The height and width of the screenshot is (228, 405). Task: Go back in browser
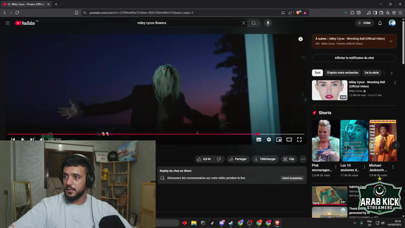tap(4, 13)
